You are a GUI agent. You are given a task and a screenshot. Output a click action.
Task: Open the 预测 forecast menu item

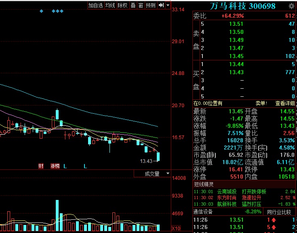click(x=151, y=5)
